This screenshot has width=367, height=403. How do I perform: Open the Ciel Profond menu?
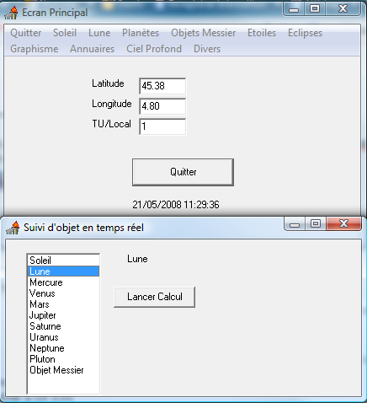(x=154, y=49)
